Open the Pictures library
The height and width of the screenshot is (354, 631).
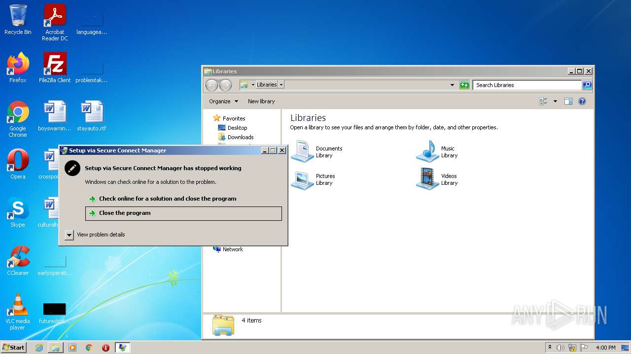tap(314, 179)
